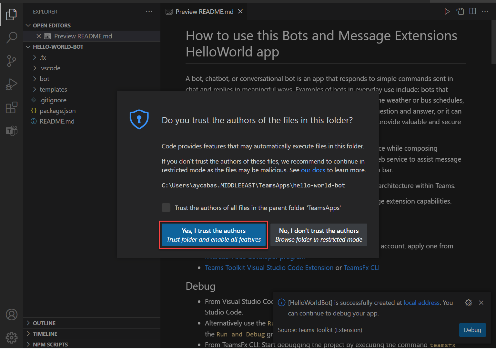Open Teams Toolkit Visual Studio Code Extension link

click(x=269, y=268)
